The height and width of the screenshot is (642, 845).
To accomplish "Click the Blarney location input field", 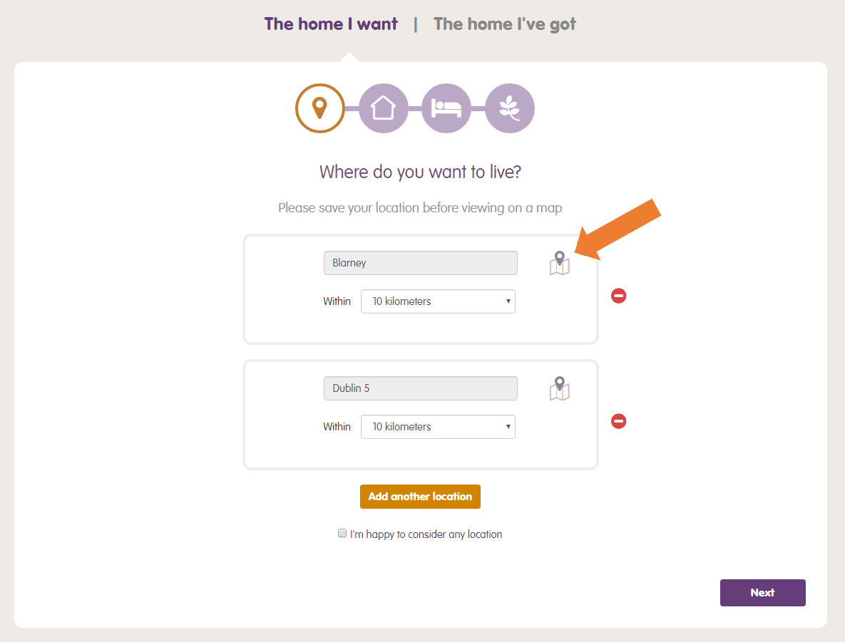I will coord(420,263).
